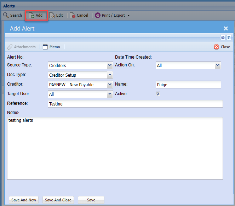This screenshot has height=206, width=235.
Task: Click the settings gear icon in dialog
Action: 223,38
